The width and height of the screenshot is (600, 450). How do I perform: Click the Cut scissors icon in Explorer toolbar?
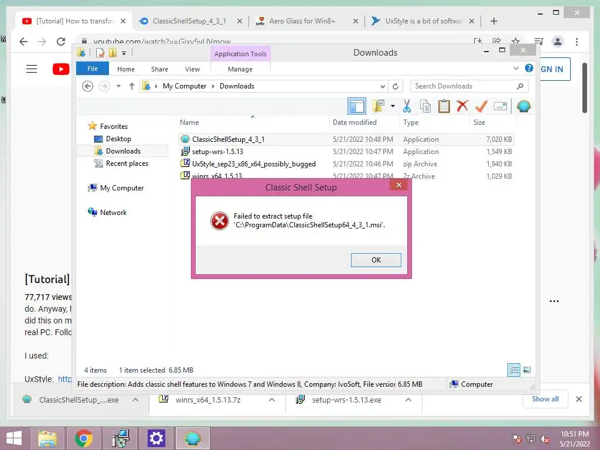(407, 106)
